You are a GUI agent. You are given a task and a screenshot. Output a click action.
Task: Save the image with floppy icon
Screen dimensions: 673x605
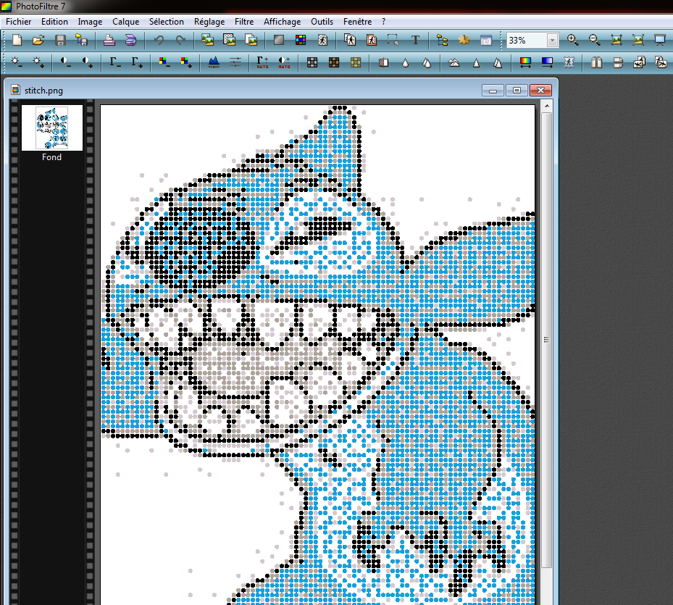[60, 41]
